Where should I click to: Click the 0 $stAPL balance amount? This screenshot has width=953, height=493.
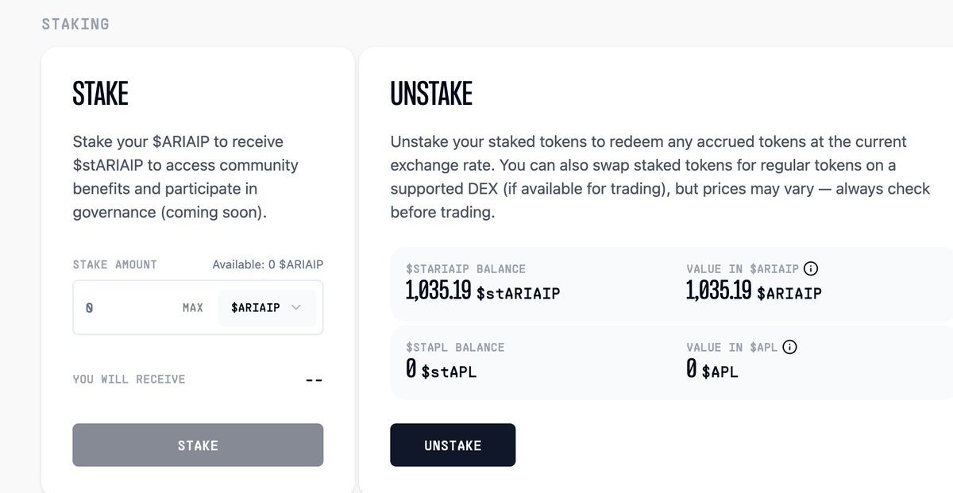[x=441, y=370]
